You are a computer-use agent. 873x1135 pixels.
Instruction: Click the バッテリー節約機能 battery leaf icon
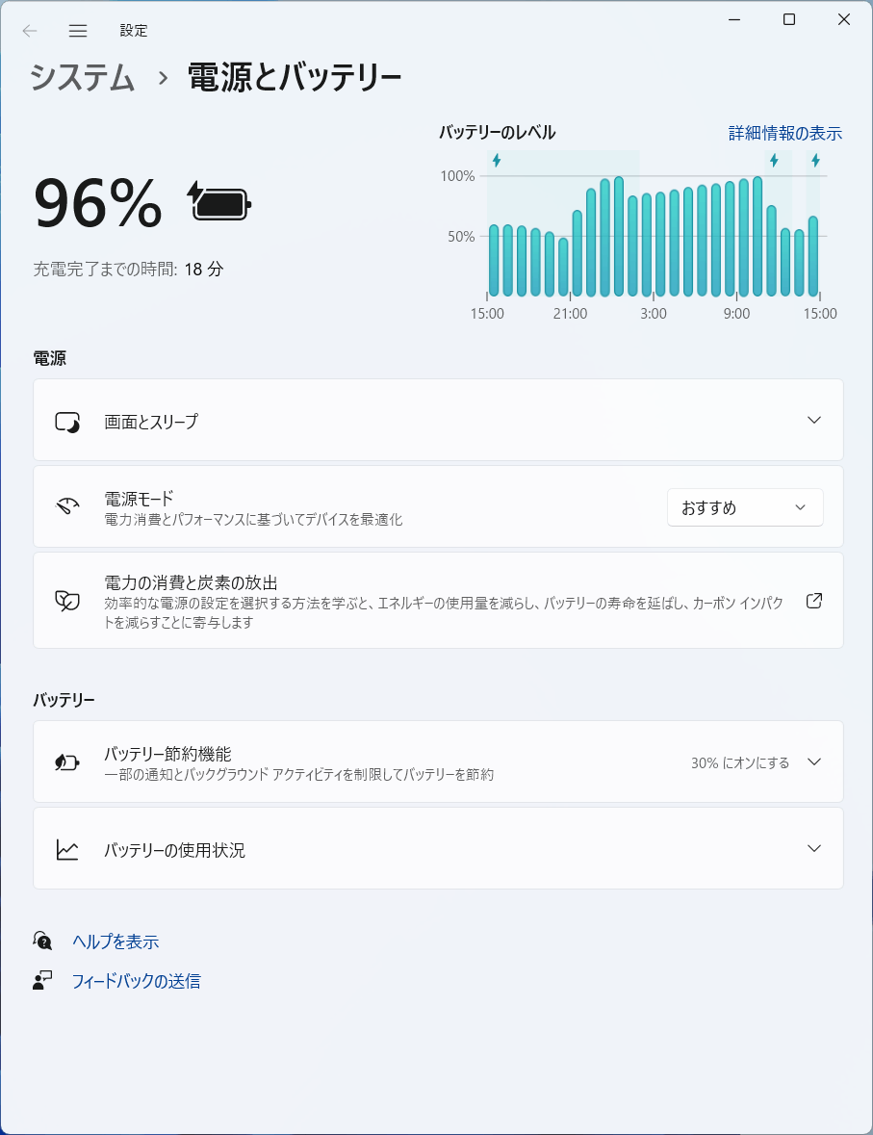(x=67, y=761)
